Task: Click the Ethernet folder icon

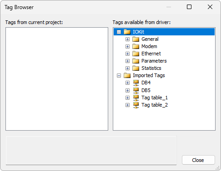Action: click(x=136, y=54)
